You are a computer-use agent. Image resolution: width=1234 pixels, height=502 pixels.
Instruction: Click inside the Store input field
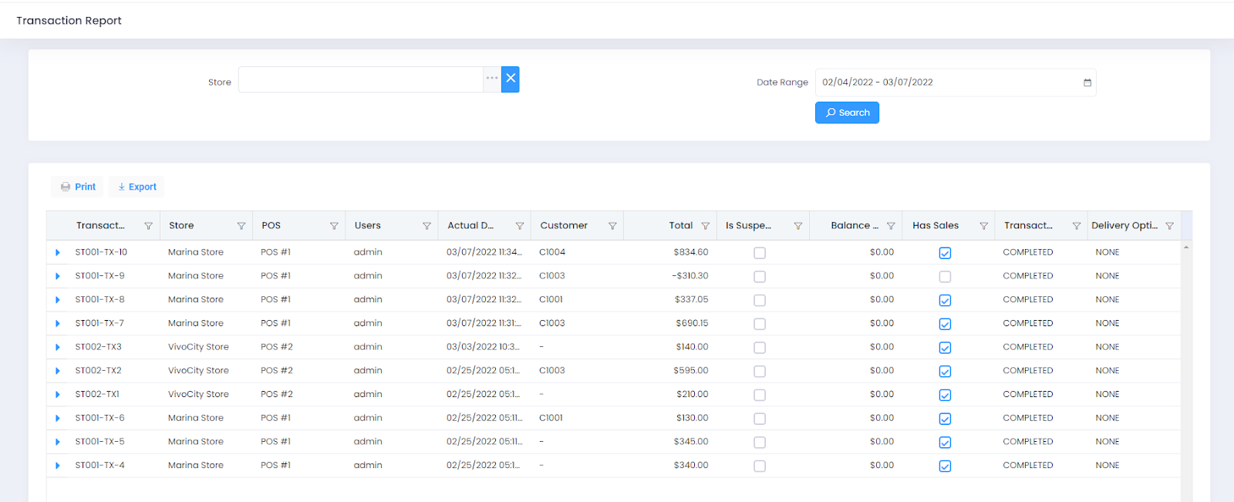[x=360, y=79]
